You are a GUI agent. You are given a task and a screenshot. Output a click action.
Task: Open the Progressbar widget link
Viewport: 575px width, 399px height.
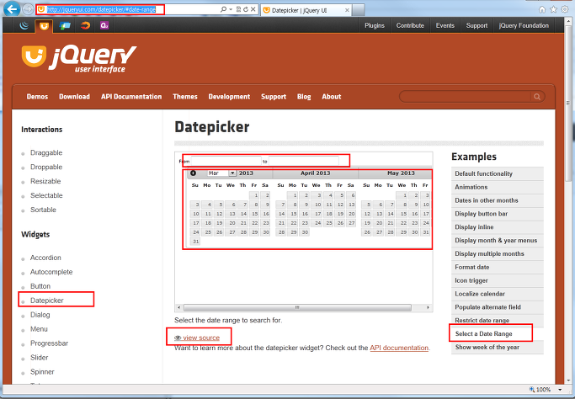(x=49, y=343)
